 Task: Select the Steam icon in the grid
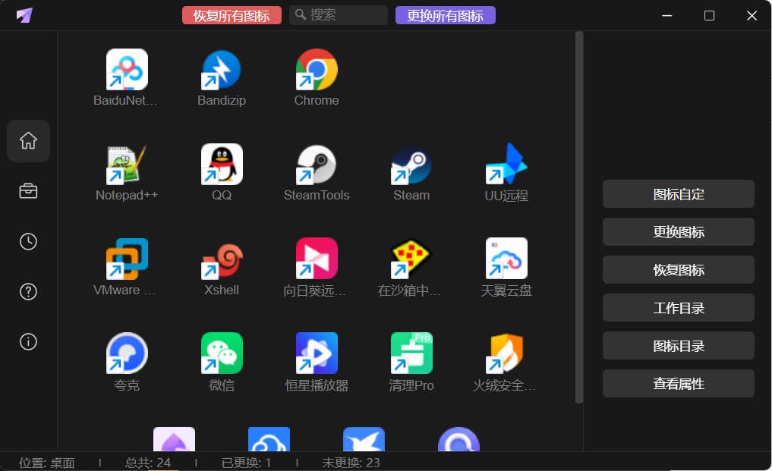pos(411,165)
